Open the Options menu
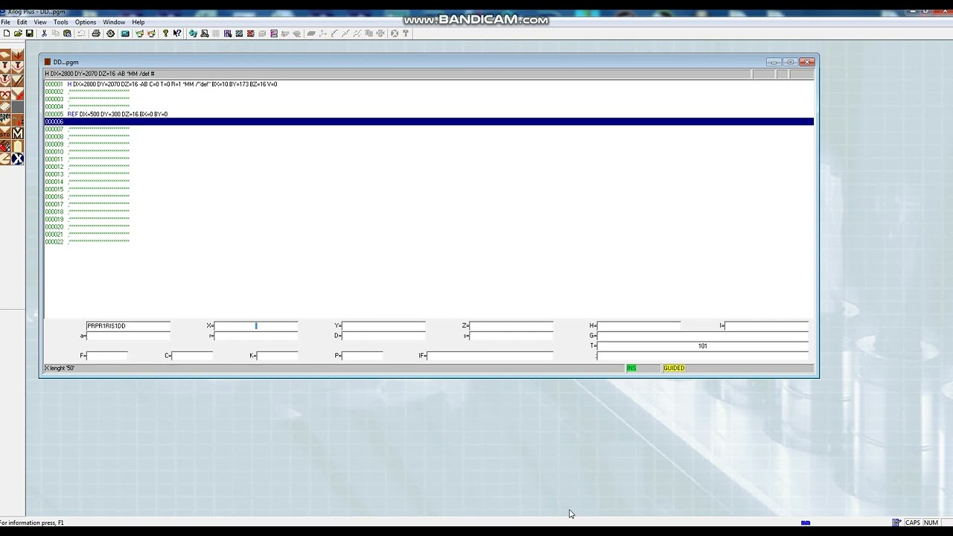Image resolution: width=953 pixels, height=536 pixels. tap(86, 22)
